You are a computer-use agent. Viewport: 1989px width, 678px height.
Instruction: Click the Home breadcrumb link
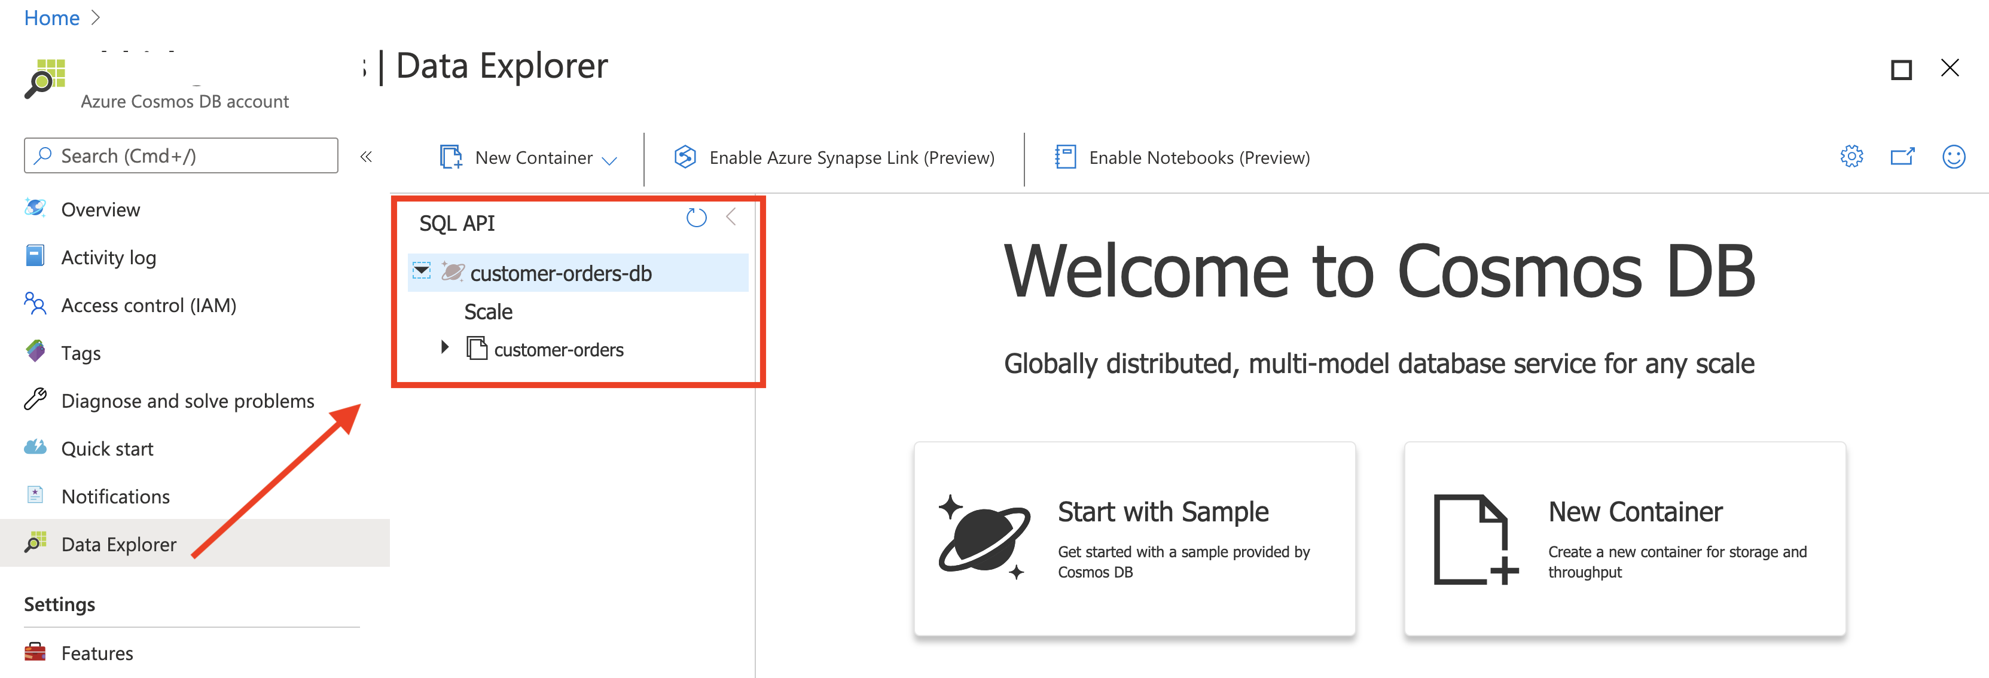click(51, 18)
